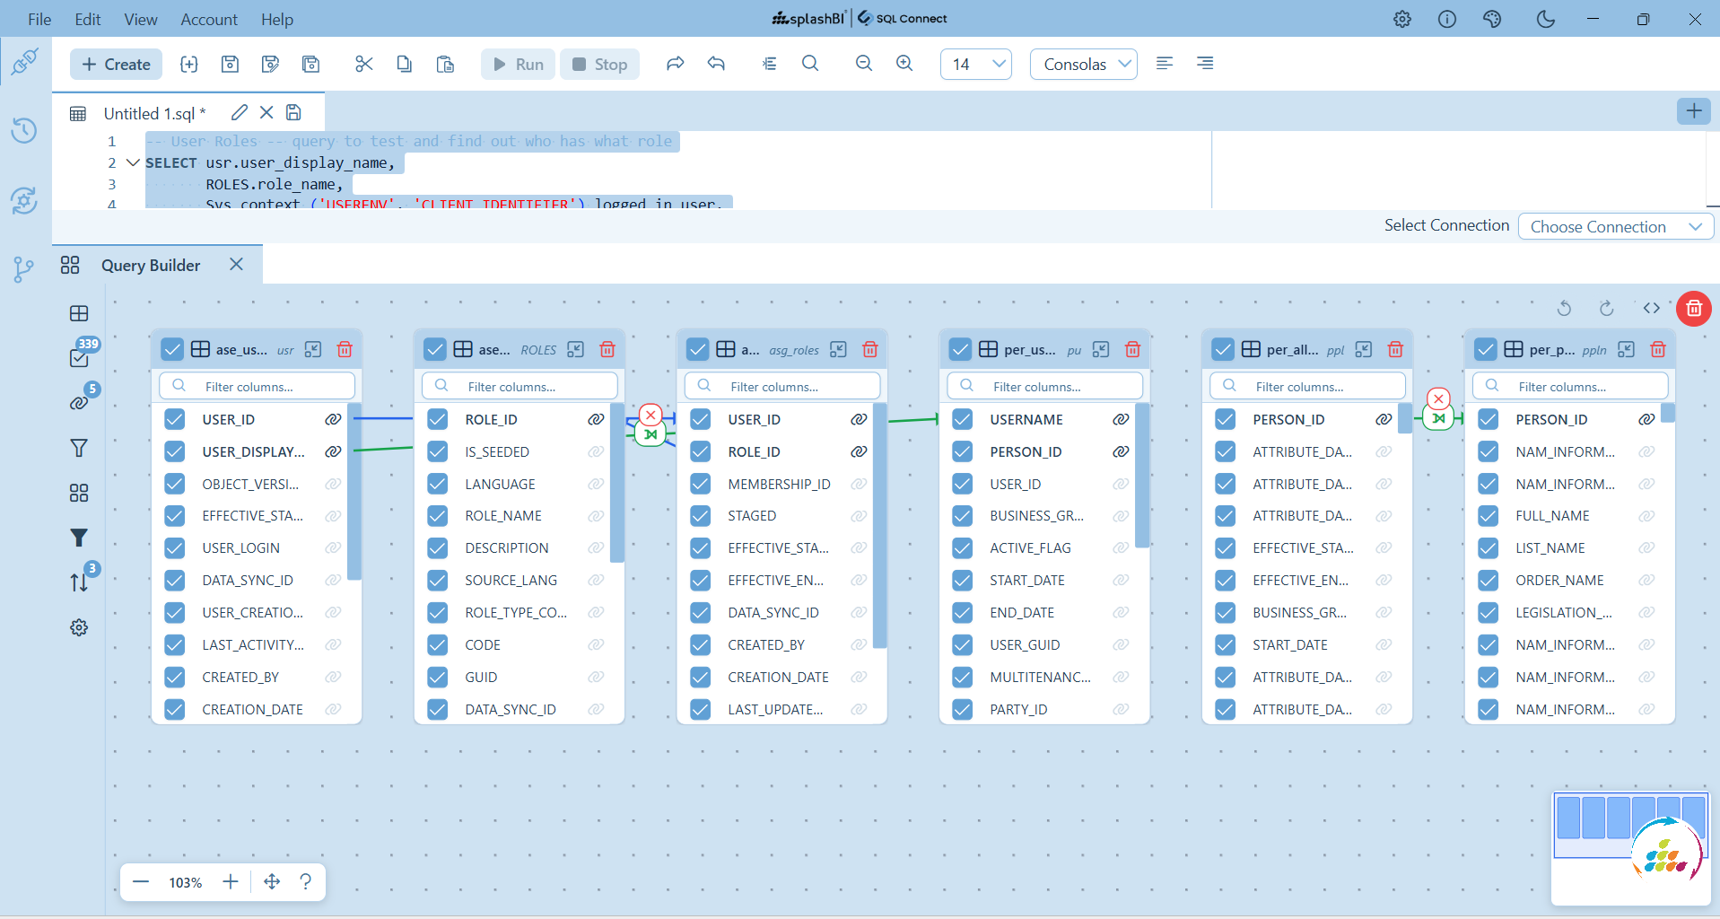Uncheck START_DATE column in ppl table
1720x919 pixels.
coord(1226,644)
